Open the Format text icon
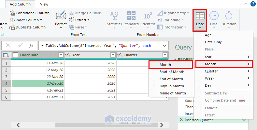Screen dimensions: 257x130 click(61, 17)
